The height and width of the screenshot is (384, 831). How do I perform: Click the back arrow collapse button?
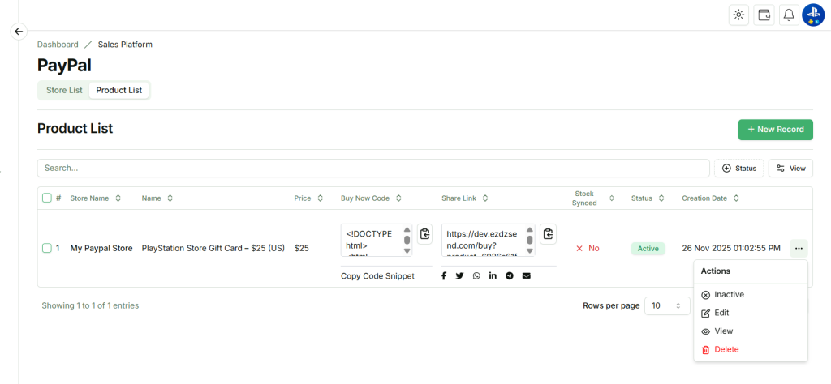point(19,32)
